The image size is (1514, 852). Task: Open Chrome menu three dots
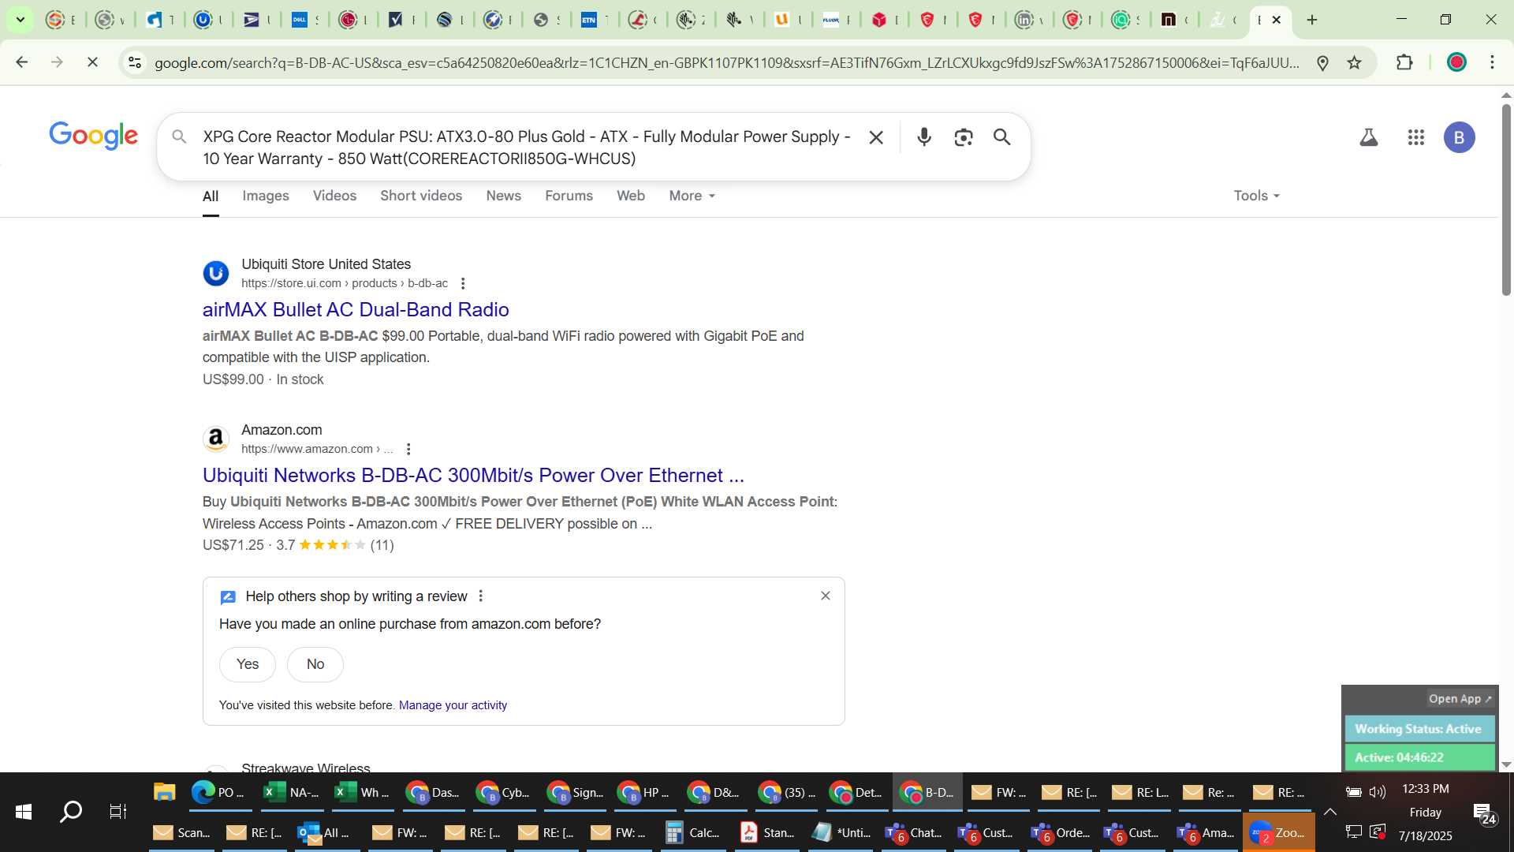tap(1492, 62)
